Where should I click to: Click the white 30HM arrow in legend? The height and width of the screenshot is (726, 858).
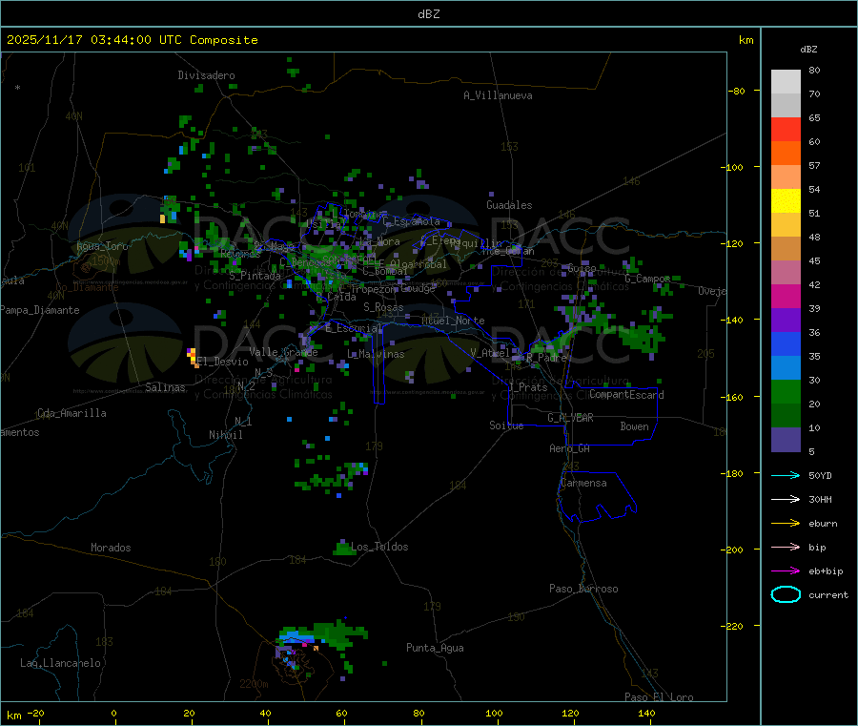(x=786, y=499)
